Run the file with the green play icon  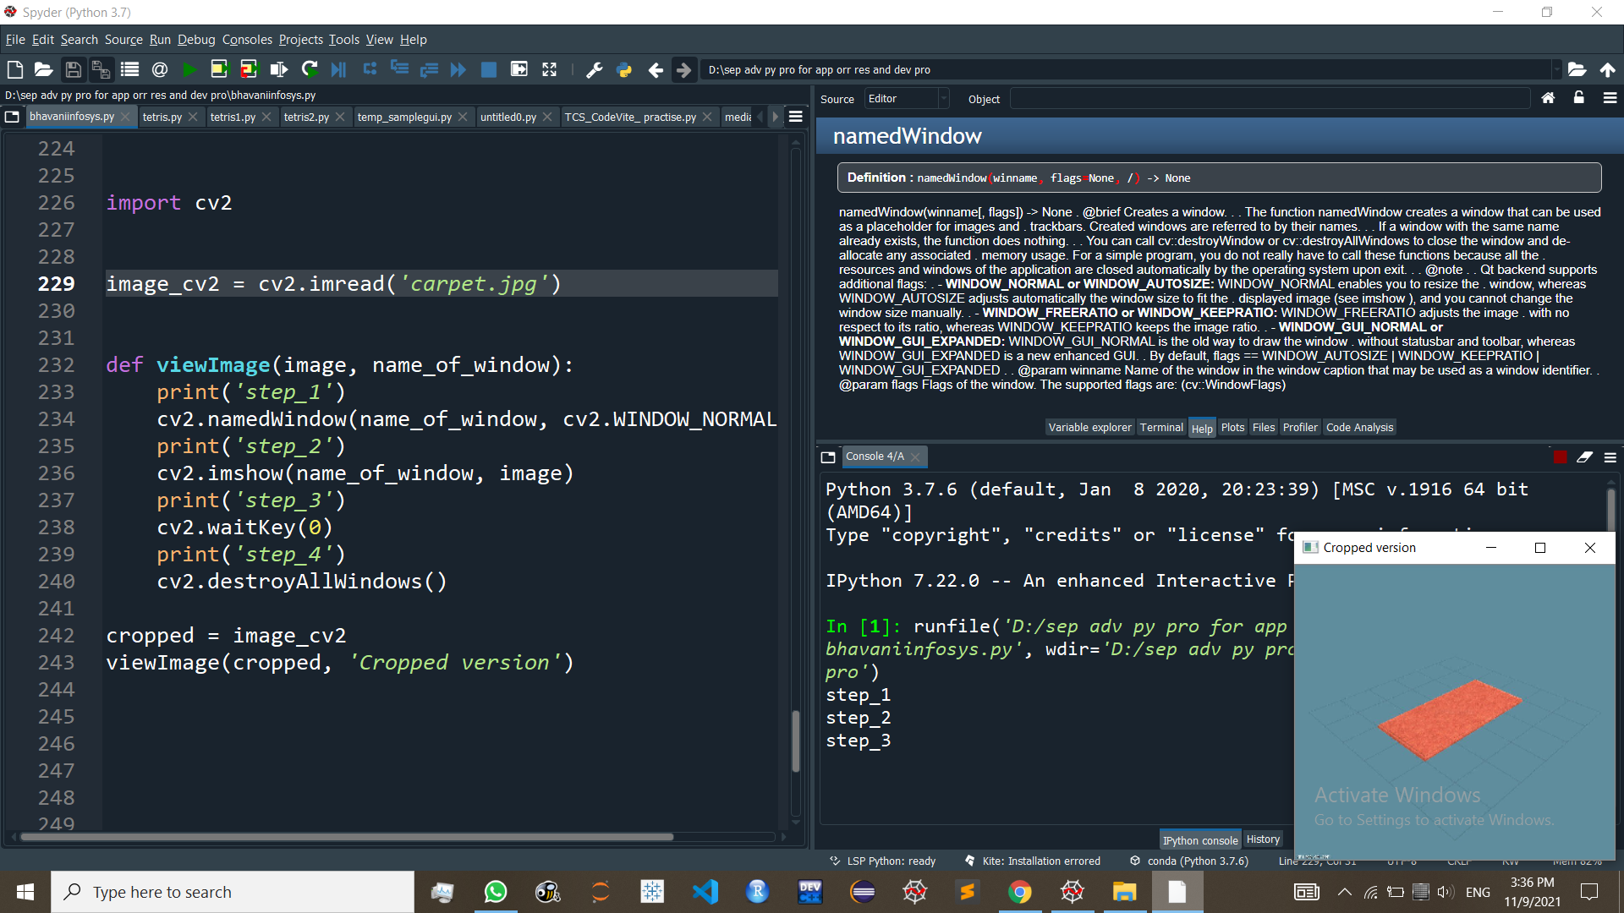coord(189,69)
